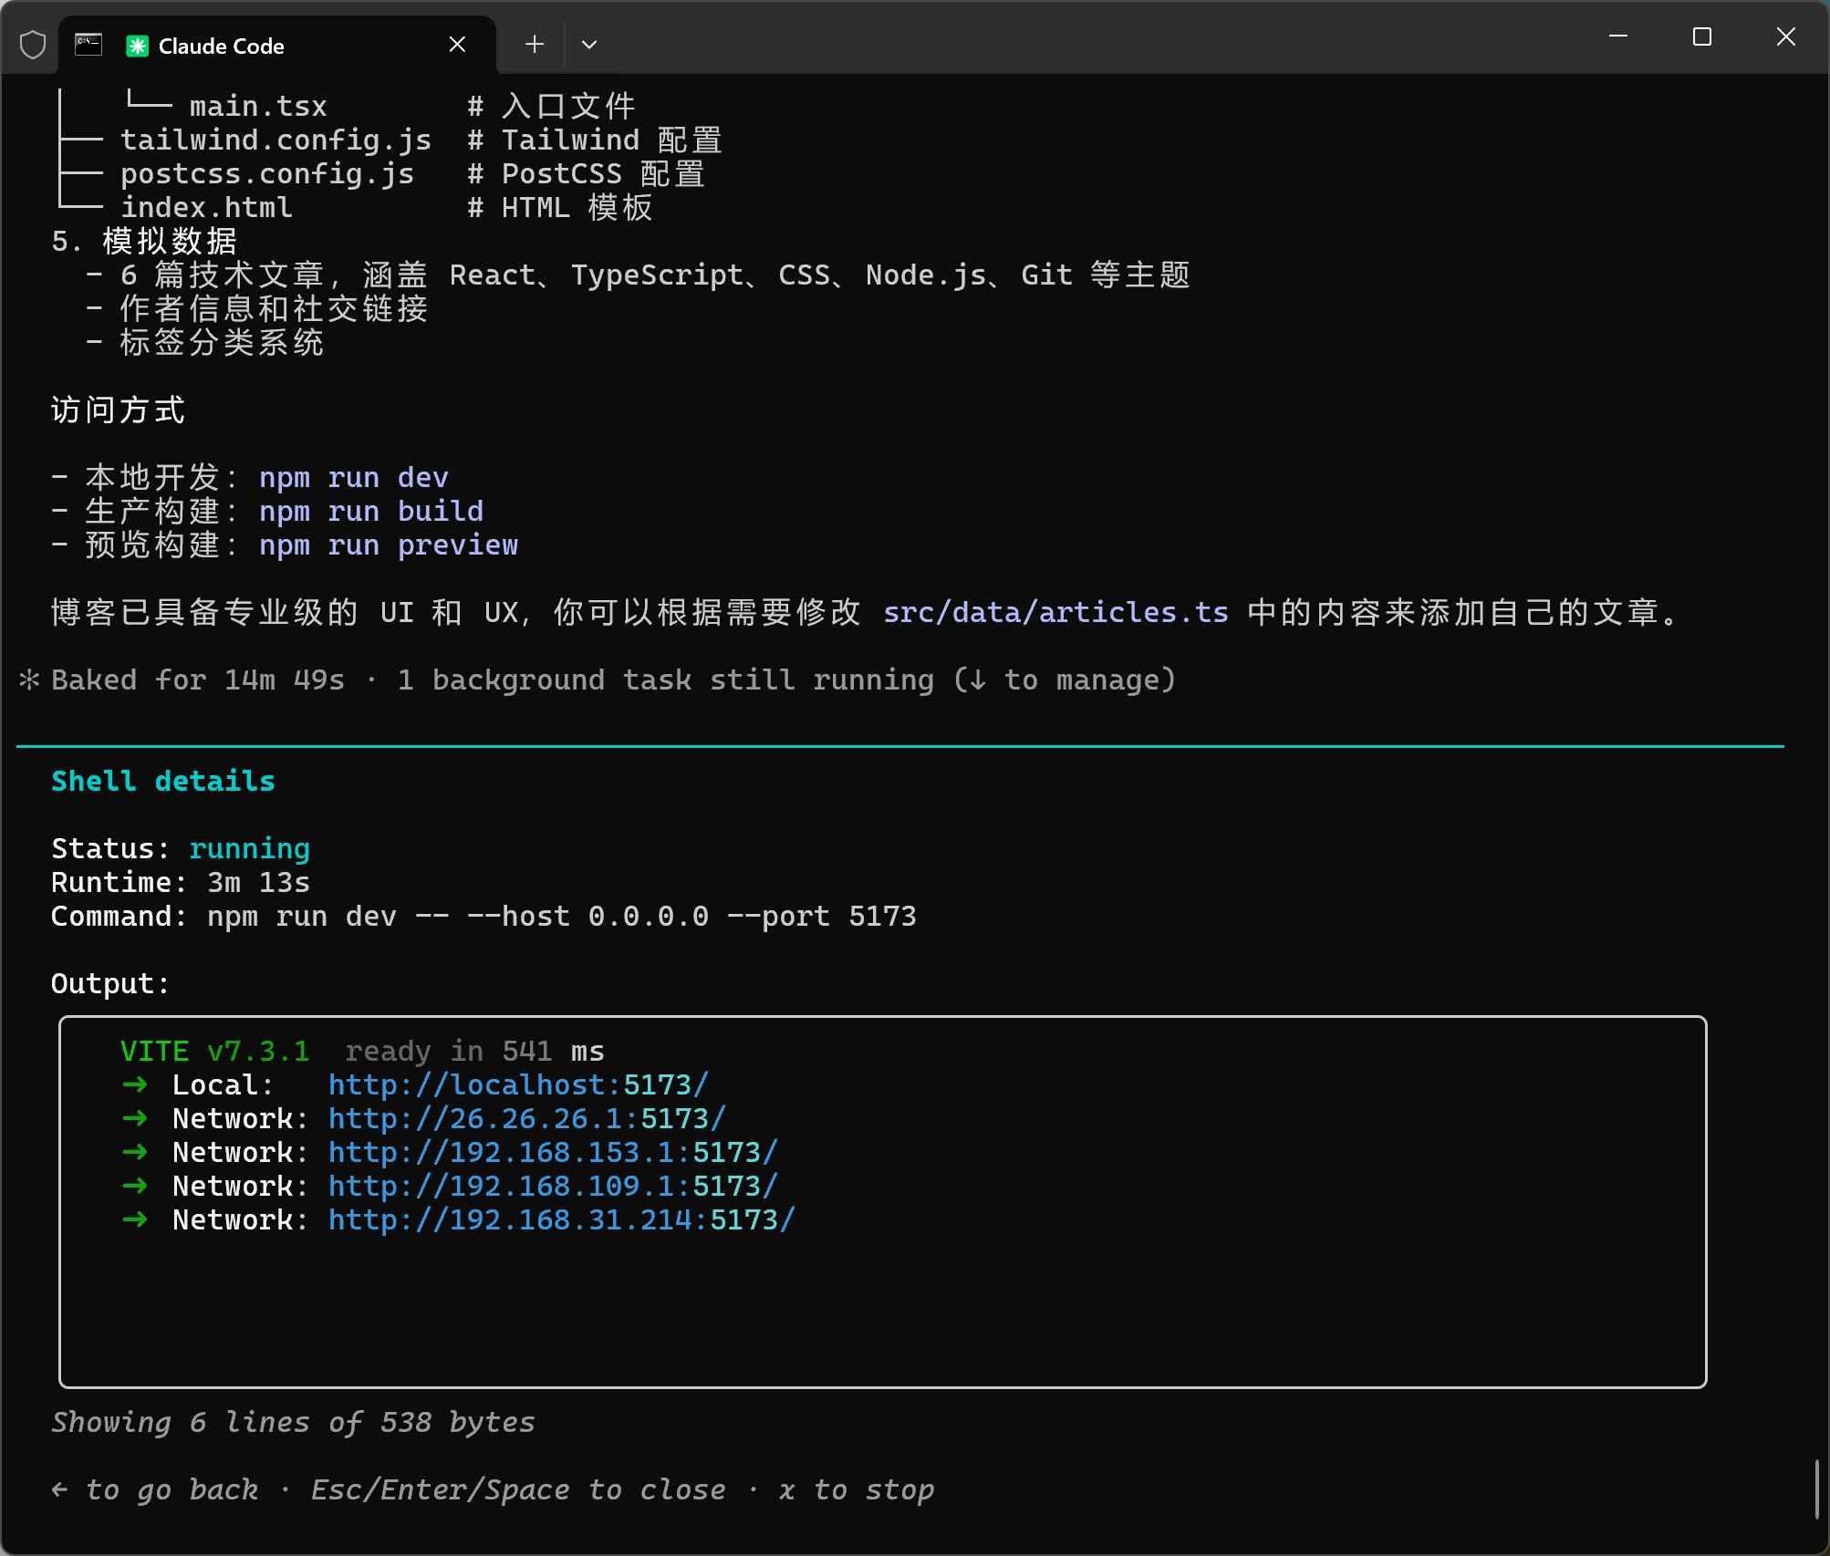The width and height of the screenshot is (1830, 1556).
Task: Open the tab profile dropdown chevron
Action: pyautogui.click(x=589, y=45)
